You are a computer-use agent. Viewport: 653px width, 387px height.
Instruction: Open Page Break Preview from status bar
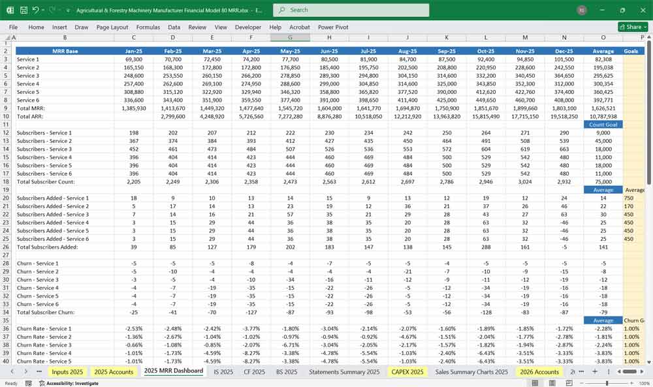pyautogui.click(x=569, y=383)
